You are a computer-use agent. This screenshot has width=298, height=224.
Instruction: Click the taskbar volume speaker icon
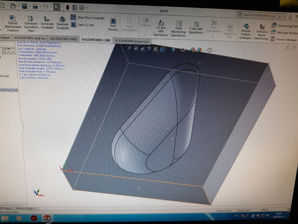[268, 216]
